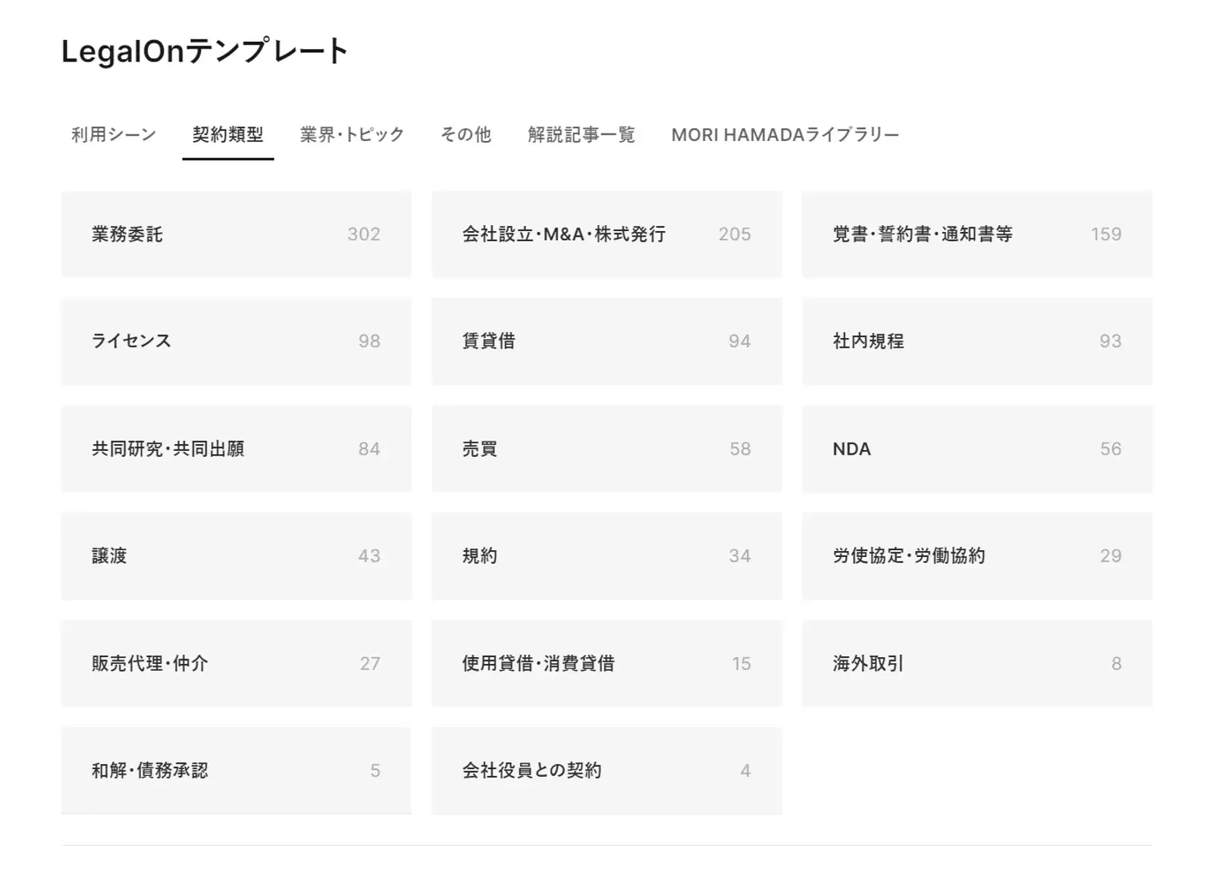This screenshot has width=1213, height=870.
Task: Open the 業界・トピック tab
Action: (352, 135)
